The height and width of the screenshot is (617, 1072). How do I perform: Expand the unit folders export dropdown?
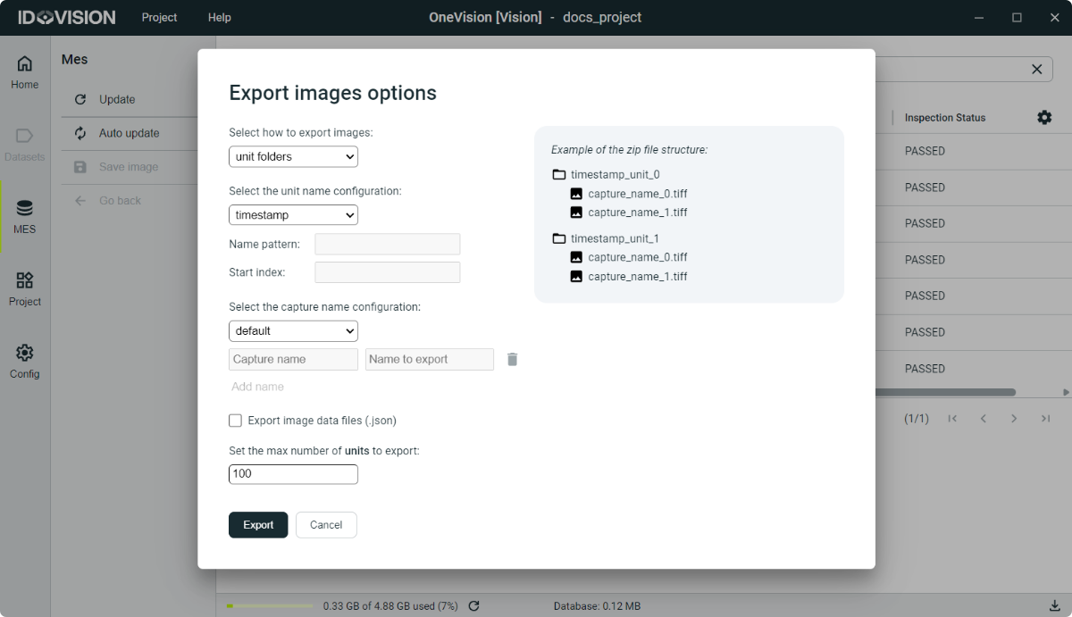pos(293,157)
